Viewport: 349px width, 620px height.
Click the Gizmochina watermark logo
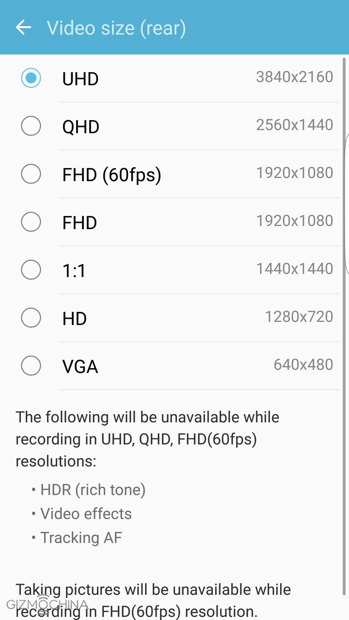(x=47, y=604)
